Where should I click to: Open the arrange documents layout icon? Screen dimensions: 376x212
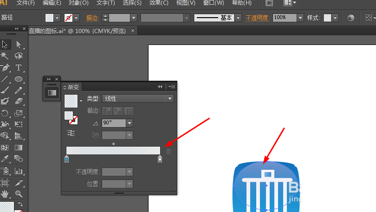tap(290, 3)
